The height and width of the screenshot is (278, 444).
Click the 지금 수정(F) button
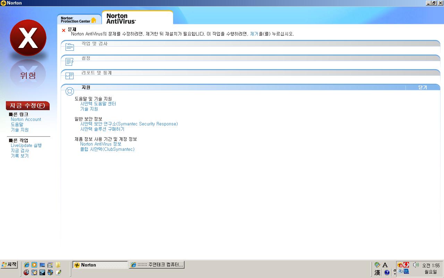(28, 106)
